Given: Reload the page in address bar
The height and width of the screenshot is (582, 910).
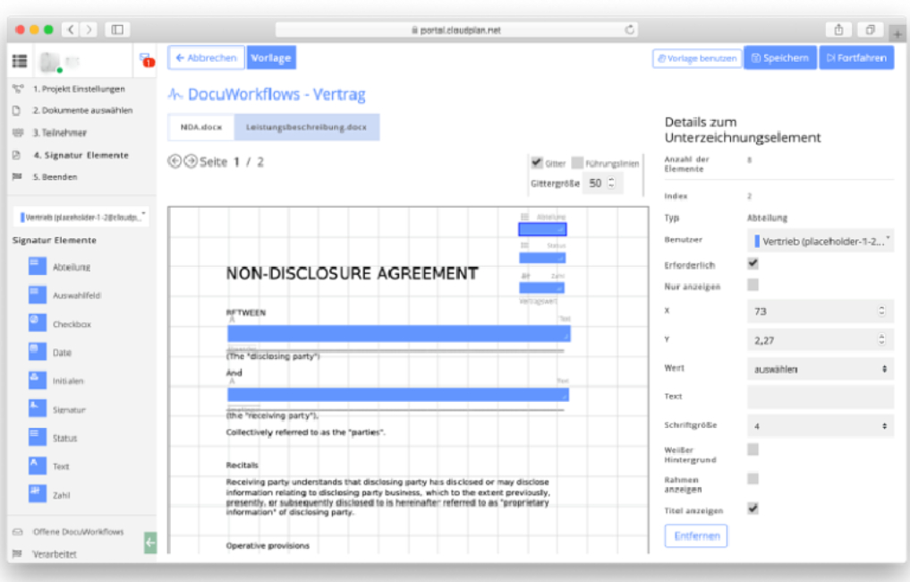Looking at the screenshot, I should click(629, 30).
